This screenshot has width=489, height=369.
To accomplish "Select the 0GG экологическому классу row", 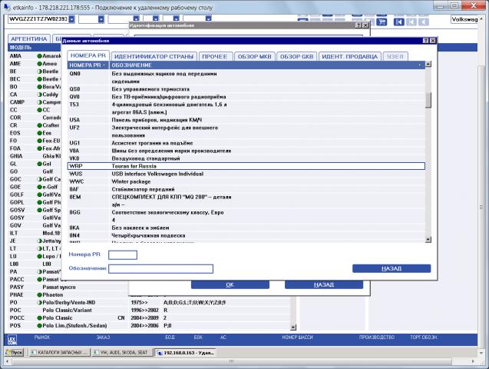I will 246,216.
